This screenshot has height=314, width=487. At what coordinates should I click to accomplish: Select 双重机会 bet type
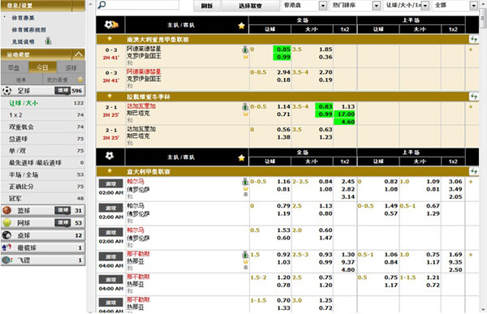(x=21, y=127)
